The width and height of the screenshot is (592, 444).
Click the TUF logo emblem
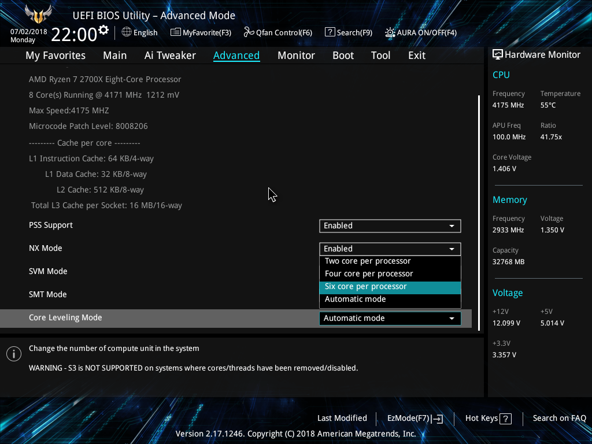pos(38,14)
